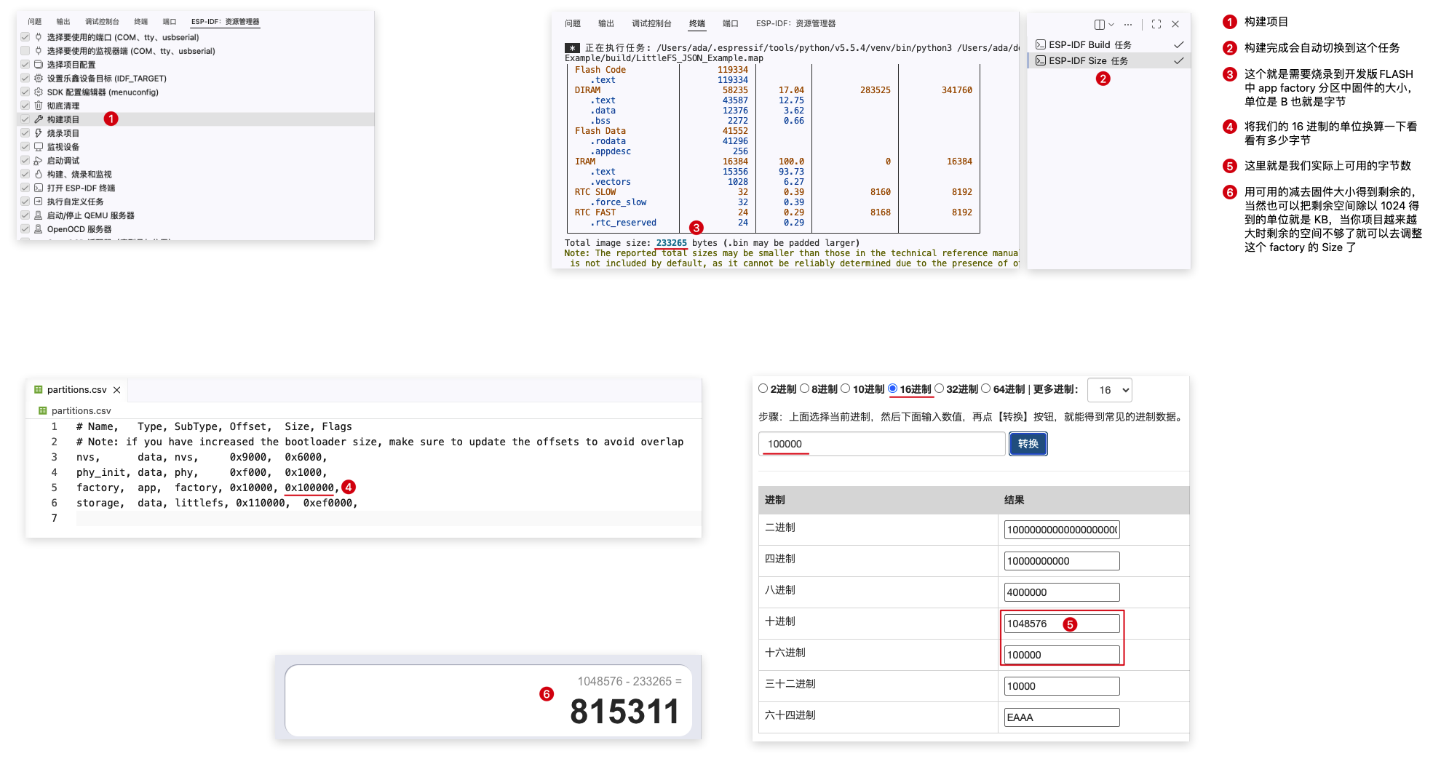
Task: Click the trash icon for 彻底清理
Action: click(39, 106)
